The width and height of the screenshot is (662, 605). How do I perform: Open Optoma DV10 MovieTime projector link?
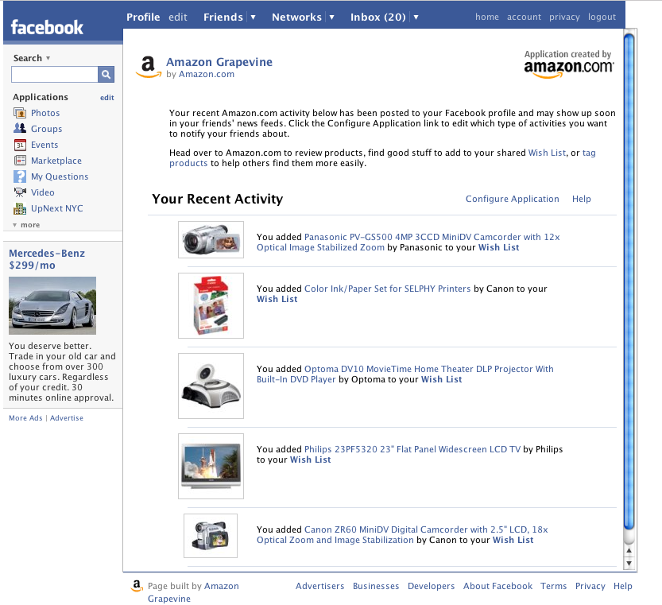[405, 374]
